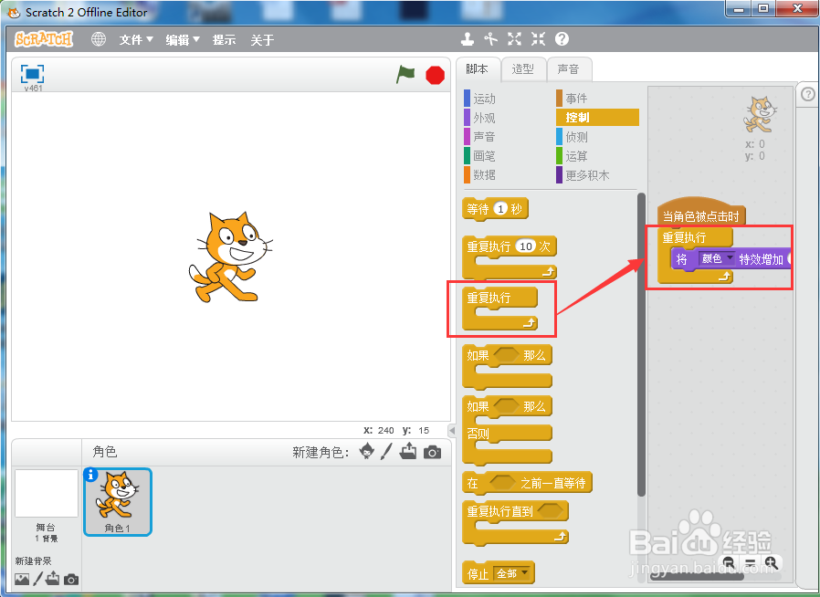Open the 全部 dropdown in 停止 block
This screenshot has height=597, width=820.
pyautogui.click(x=512, y=573)
